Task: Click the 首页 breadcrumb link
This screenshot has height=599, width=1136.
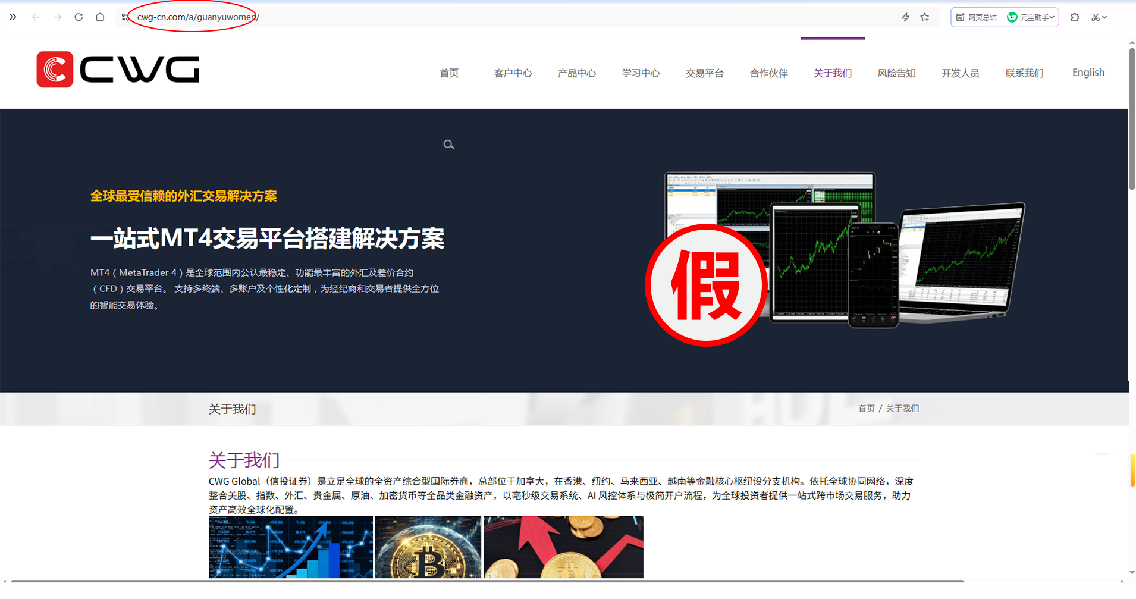Action: pos(867,409)
